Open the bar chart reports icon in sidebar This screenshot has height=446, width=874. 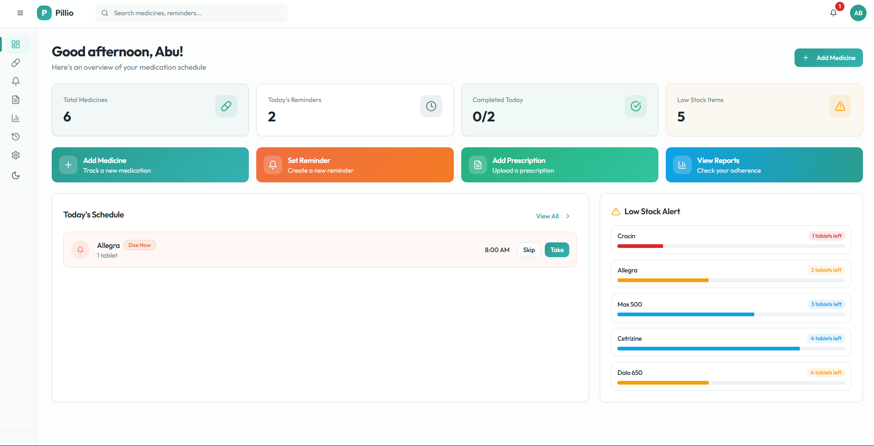[x=16, y=118]
